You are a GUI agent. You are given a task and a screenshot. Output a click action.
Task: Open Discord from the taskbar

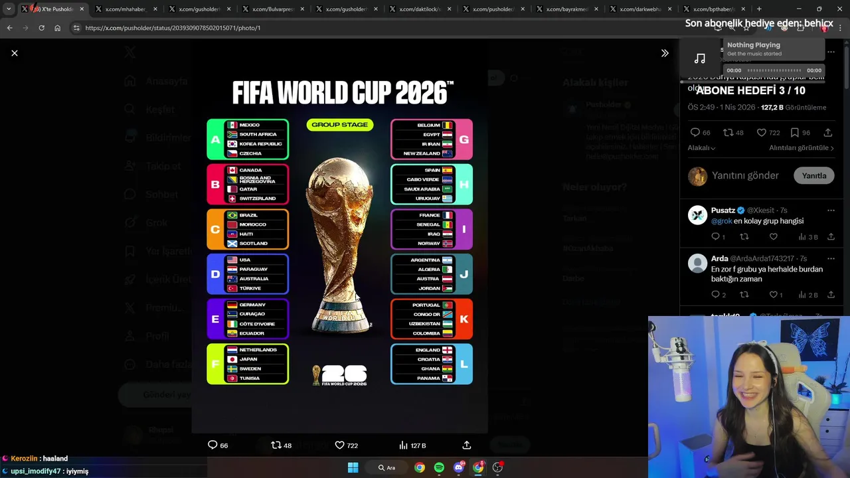(x=458, y=467)
